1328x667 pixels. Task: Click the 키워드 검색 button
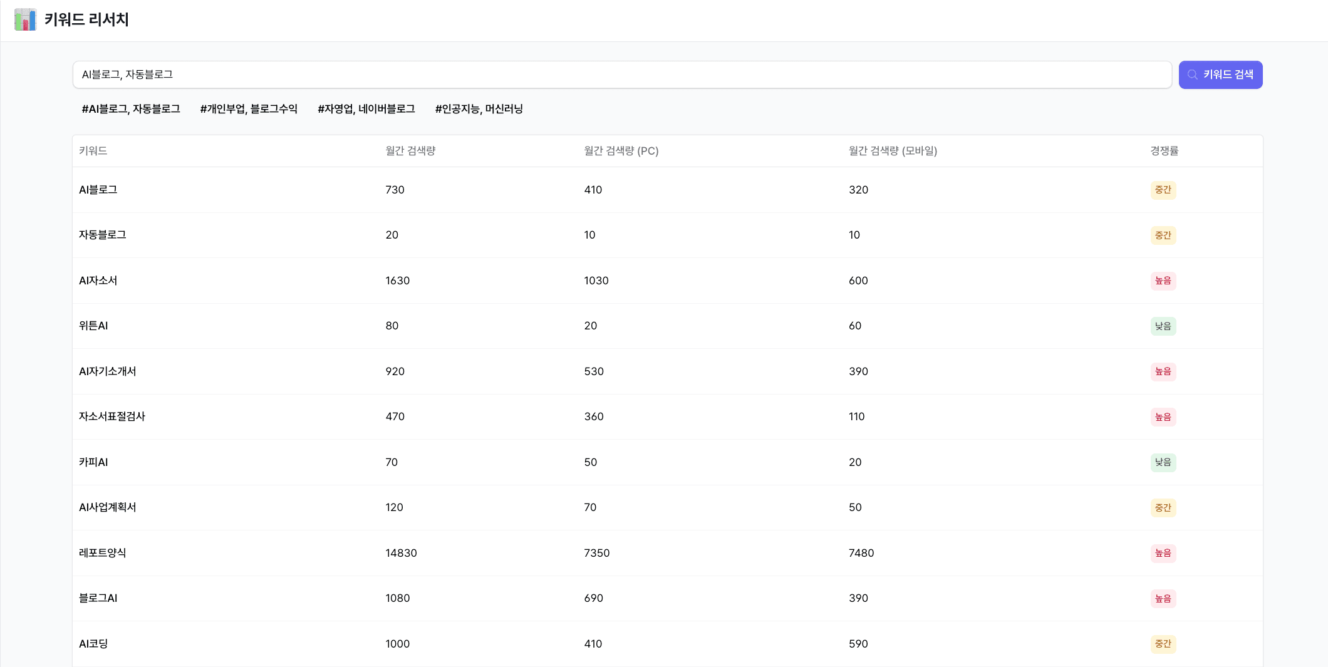1220,75
